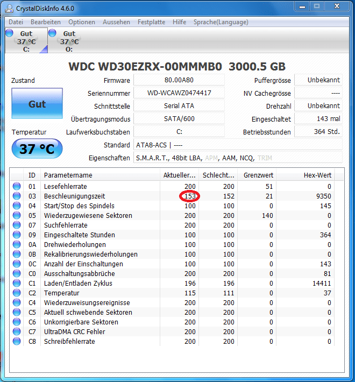Click circled current value 153
Image resolution: width=355 pixels, height=382 pixels.
coord(190,196)
